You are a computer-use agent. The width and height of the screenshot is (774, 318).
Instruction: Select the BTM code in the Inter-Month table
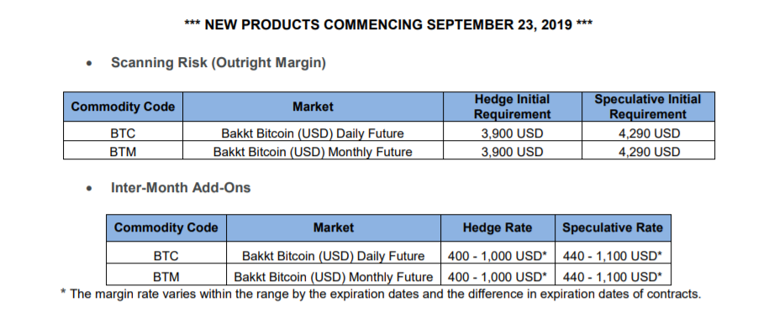click(166, 277)
